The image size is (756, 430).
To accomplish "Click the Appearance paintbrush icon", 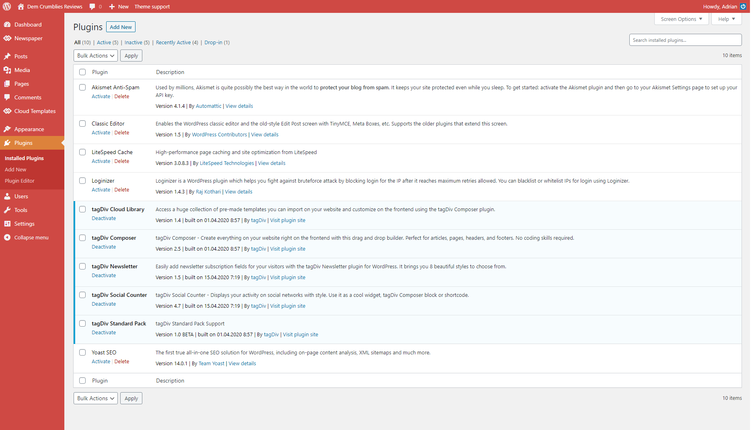I will 7,129.
